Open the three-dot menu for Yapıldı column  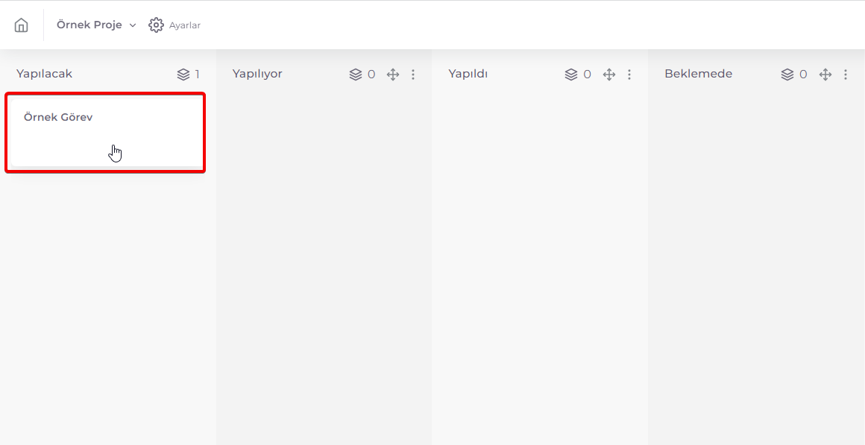click(x=629, y=75)
